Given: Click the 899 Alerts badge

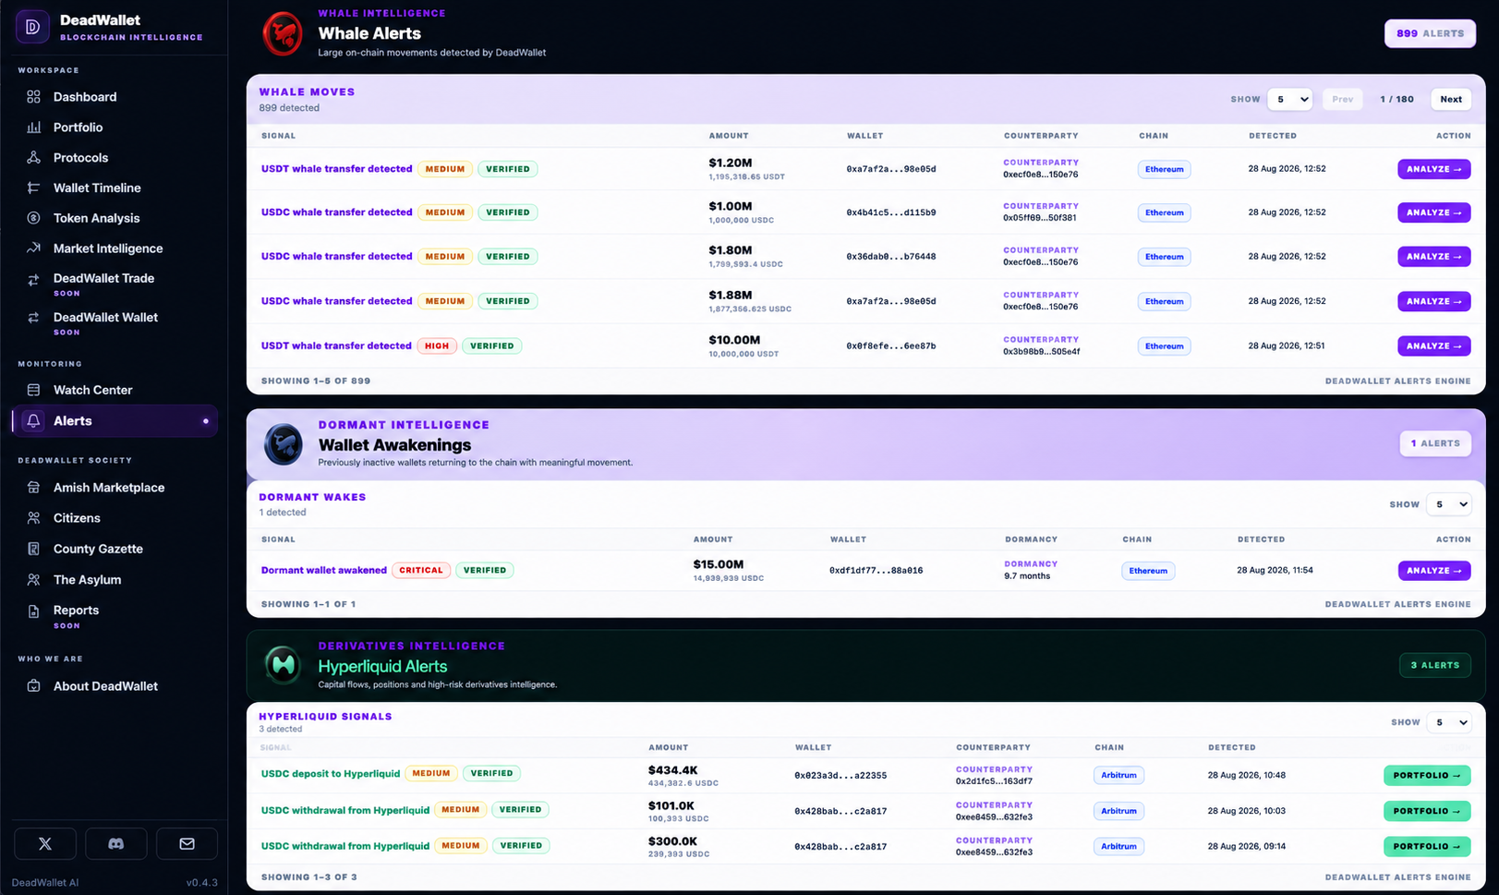Looking at the screenshot, I should (x=1430, y=33).
